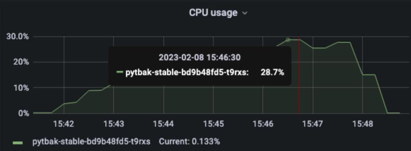Click the highlighted data point on the line

tap(288, 40)
